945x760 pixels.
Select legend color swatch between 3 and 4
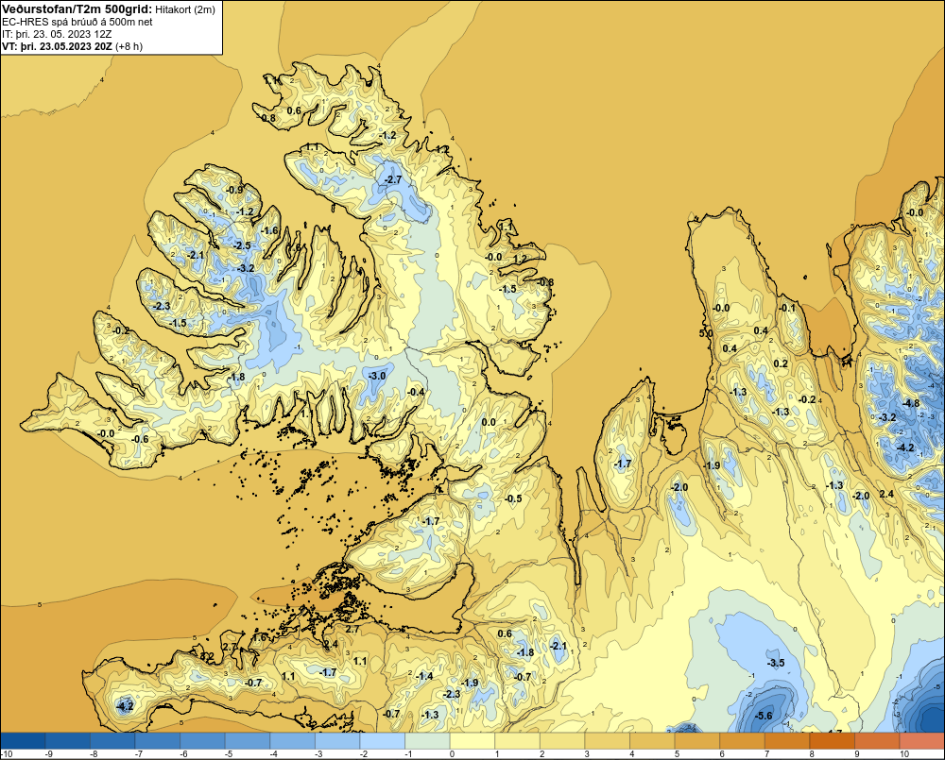608,740
